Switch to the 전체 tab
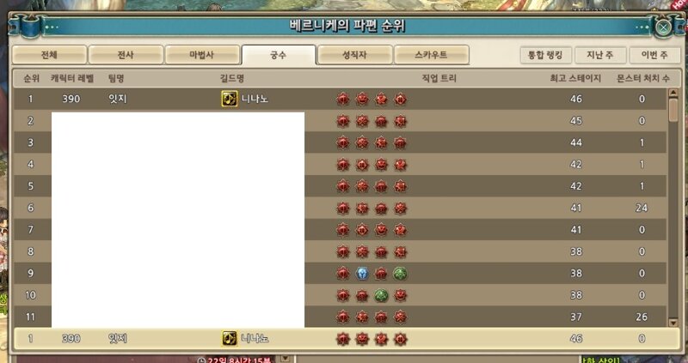Image resolution: width=688 pixels, height=363 pixels. [49, 55]
